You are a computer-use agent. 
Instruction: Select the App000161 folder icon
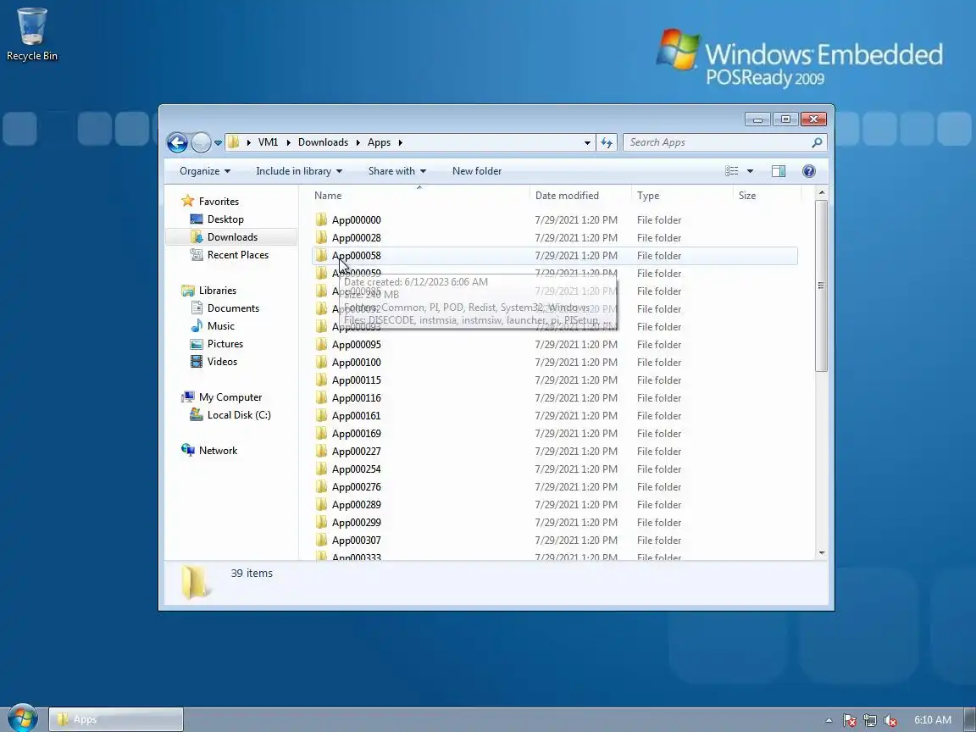[321, 416]
